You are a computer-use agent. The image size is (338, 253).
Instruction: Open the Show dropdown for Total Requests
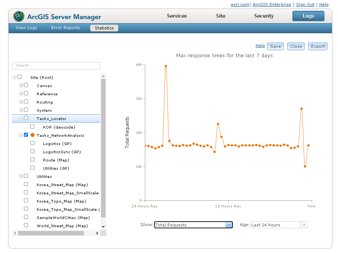point(229,225)
